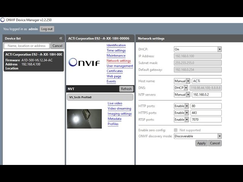Select ACTi Corporation device in list
The height and width of the screenshot is (182, 243).
tap(34, 61)
